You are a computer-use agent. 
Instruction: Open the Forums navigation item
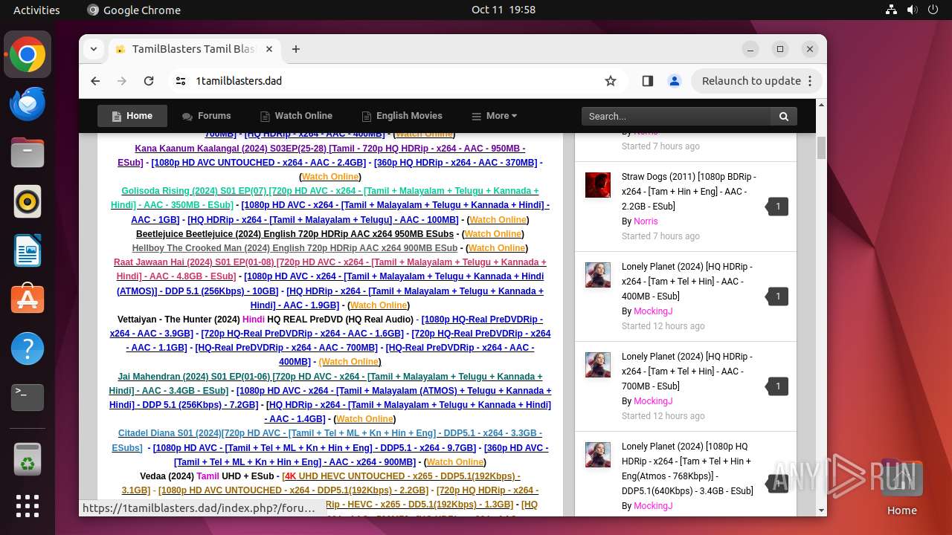[x=207, y=116]
